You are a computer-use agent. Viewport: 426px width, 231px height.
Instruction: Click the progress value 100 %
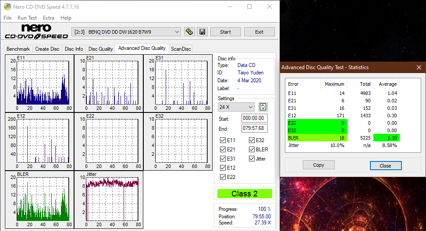pos(264,209)
